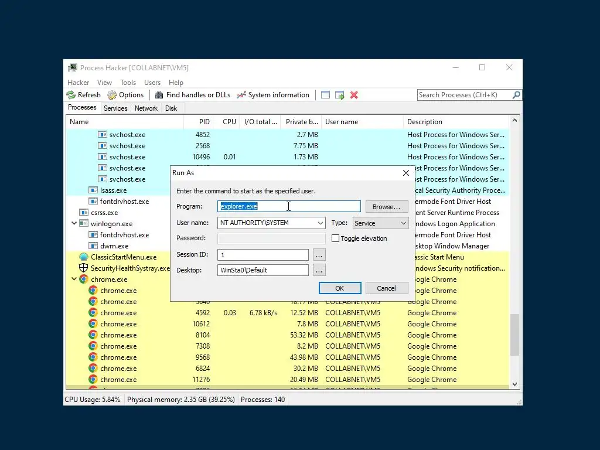Open the Hacker menu
The width and height of the screenshot is (600, 450).
(x=78, y=83)
